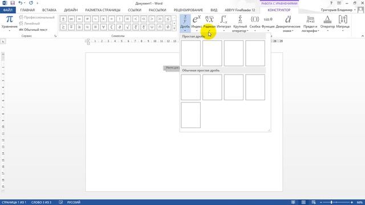
Task: Insert the equals = symbol
Action: point(79,19)
